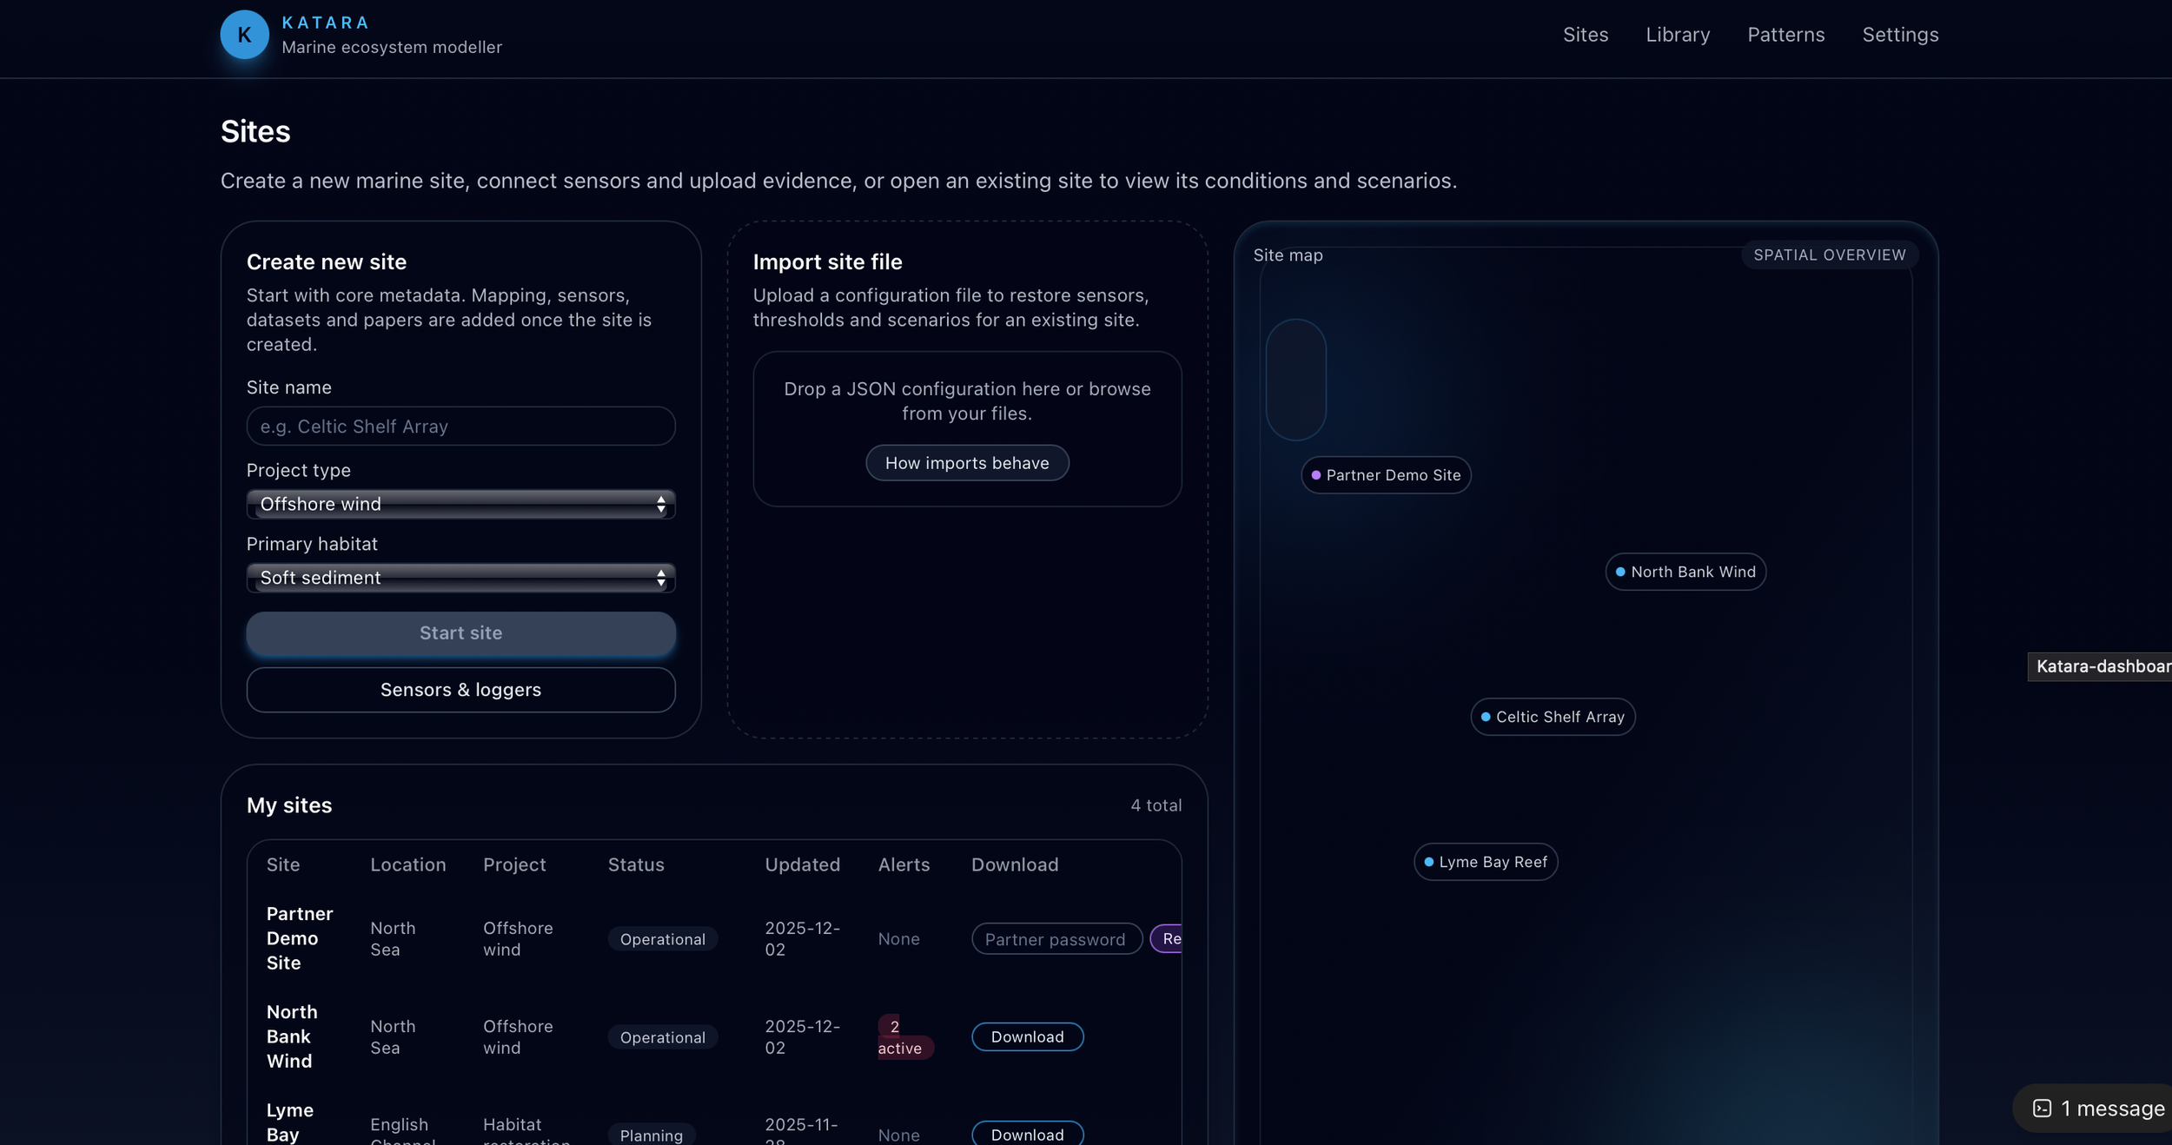2172x1145 pixels.
Task: Click the Katara K logo icon
Action: [x=244, y=35]
